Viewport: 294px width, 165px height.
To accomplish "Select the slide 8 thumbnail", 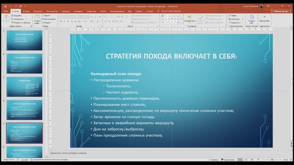I will point(24,110).
